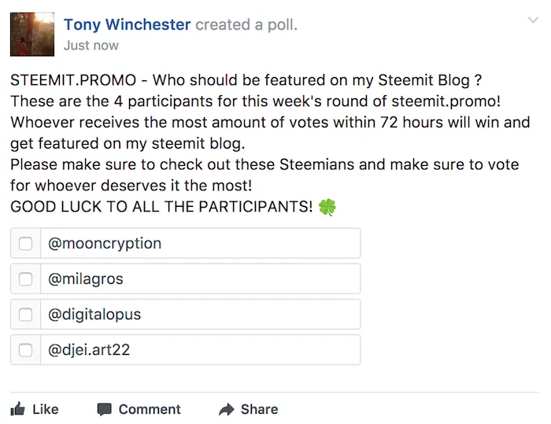Click the Comment speech bubble icon

pos(104,410)
